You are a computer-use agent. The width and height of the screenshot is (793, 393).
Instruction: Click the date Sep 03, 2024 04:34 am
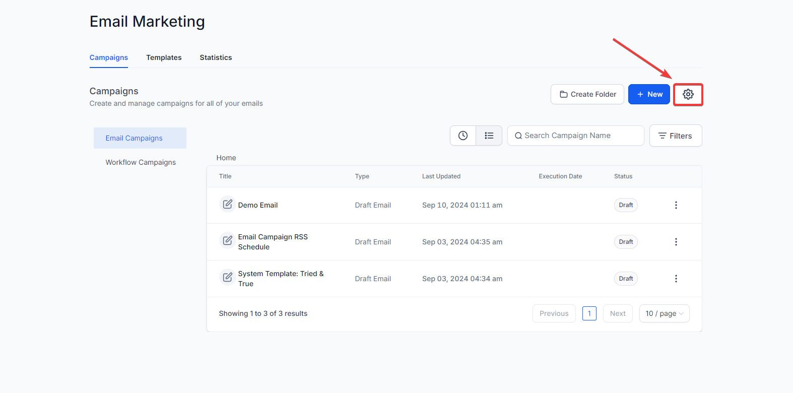click(x=462, y=279)
